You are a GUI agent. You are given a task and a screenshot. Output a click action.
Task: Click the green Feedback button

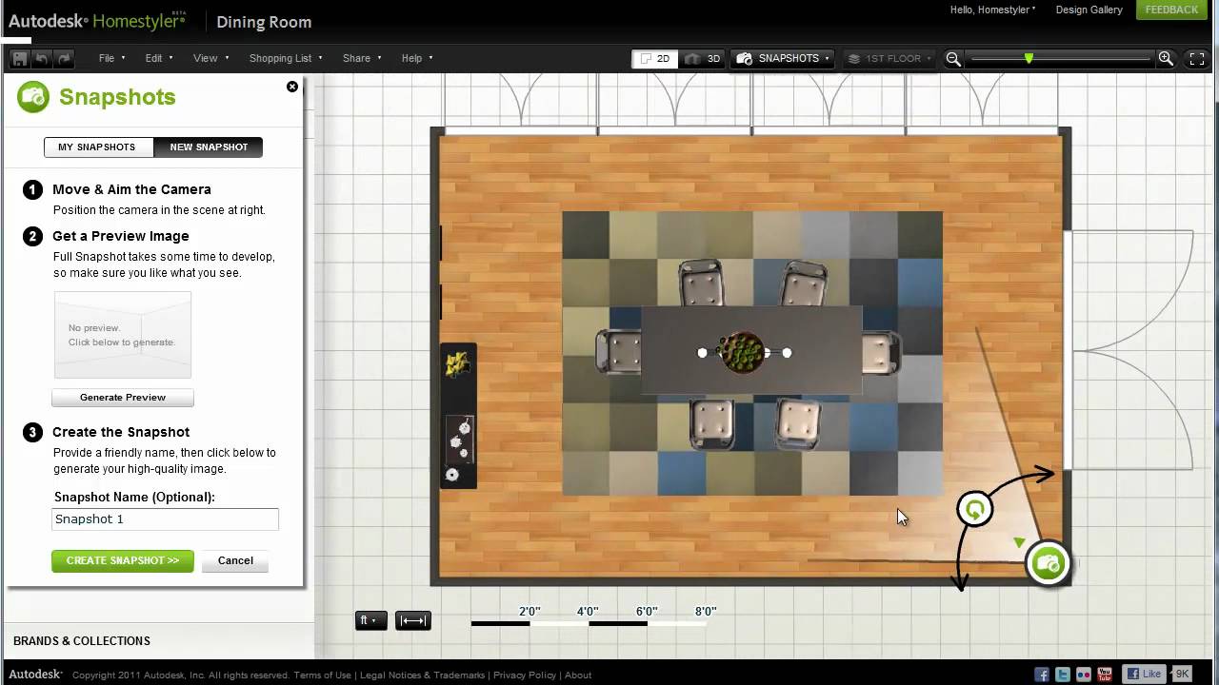pos(1171,10)
